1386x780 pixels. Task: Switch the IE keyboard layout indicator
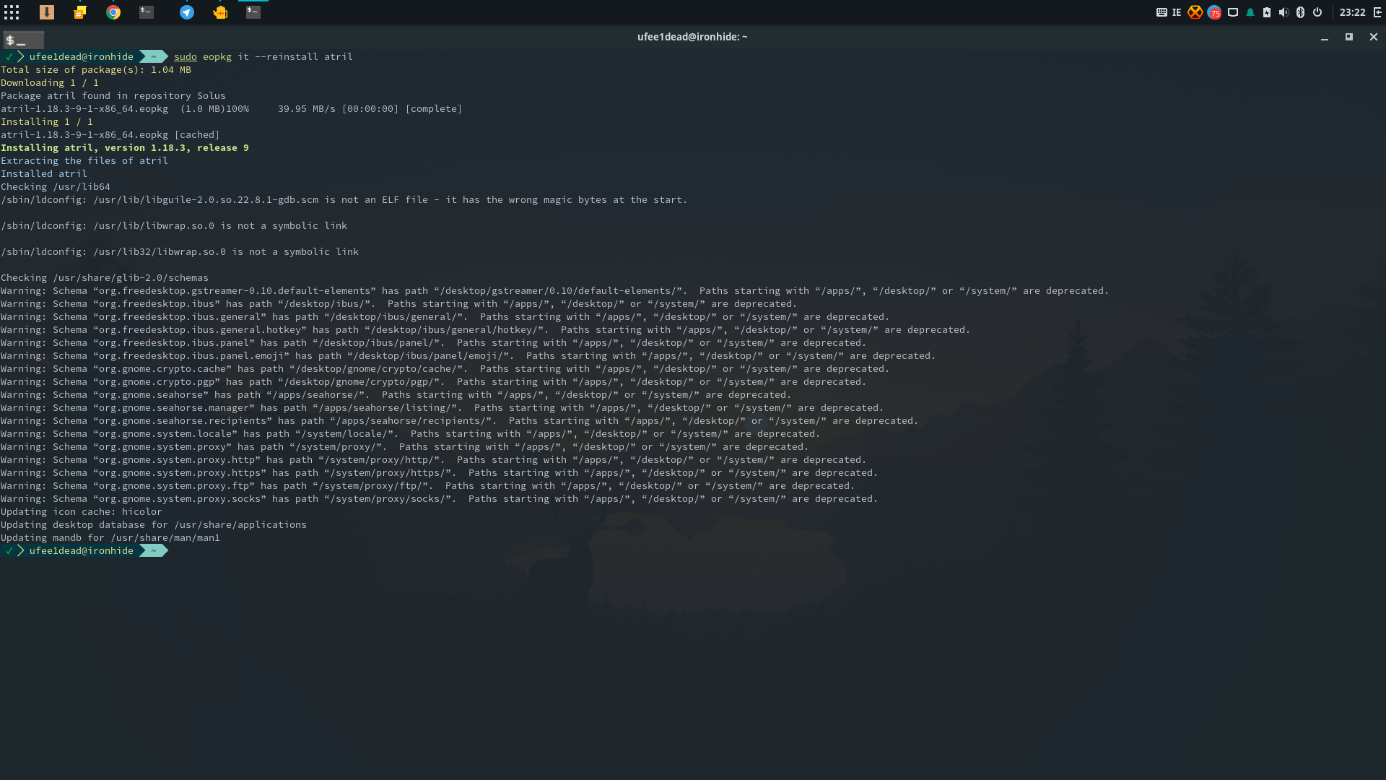1177,12
